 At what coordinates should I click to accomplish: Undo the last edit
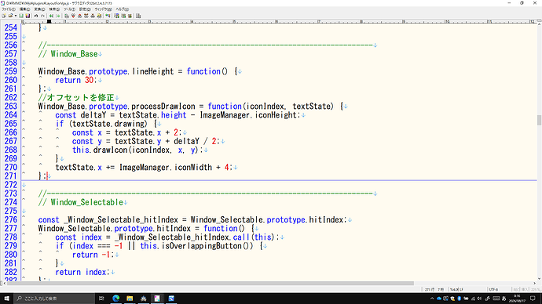click(x=36, y=16)
